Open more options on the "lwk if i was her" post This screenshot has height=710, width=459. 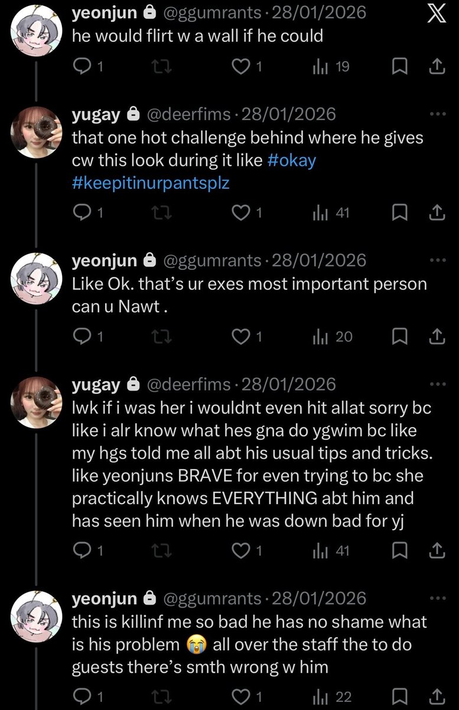coord(438,384)
